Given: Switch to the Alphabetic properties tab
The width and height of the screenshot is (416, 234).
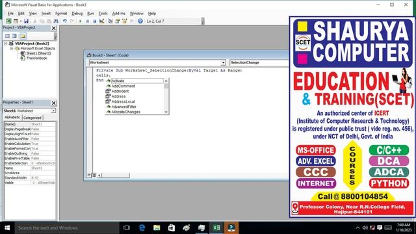Looking at the screenshot, I should click(x=12, y=117).
